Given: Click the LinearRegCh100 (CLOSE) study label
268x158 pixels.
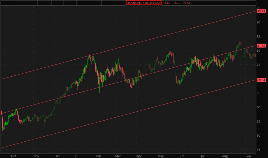Looking at the screenshot, I should [x=144, y=3].
